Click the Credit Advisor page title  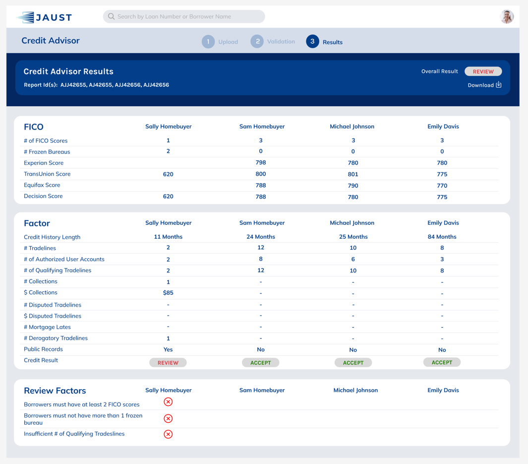pos(51,41)
